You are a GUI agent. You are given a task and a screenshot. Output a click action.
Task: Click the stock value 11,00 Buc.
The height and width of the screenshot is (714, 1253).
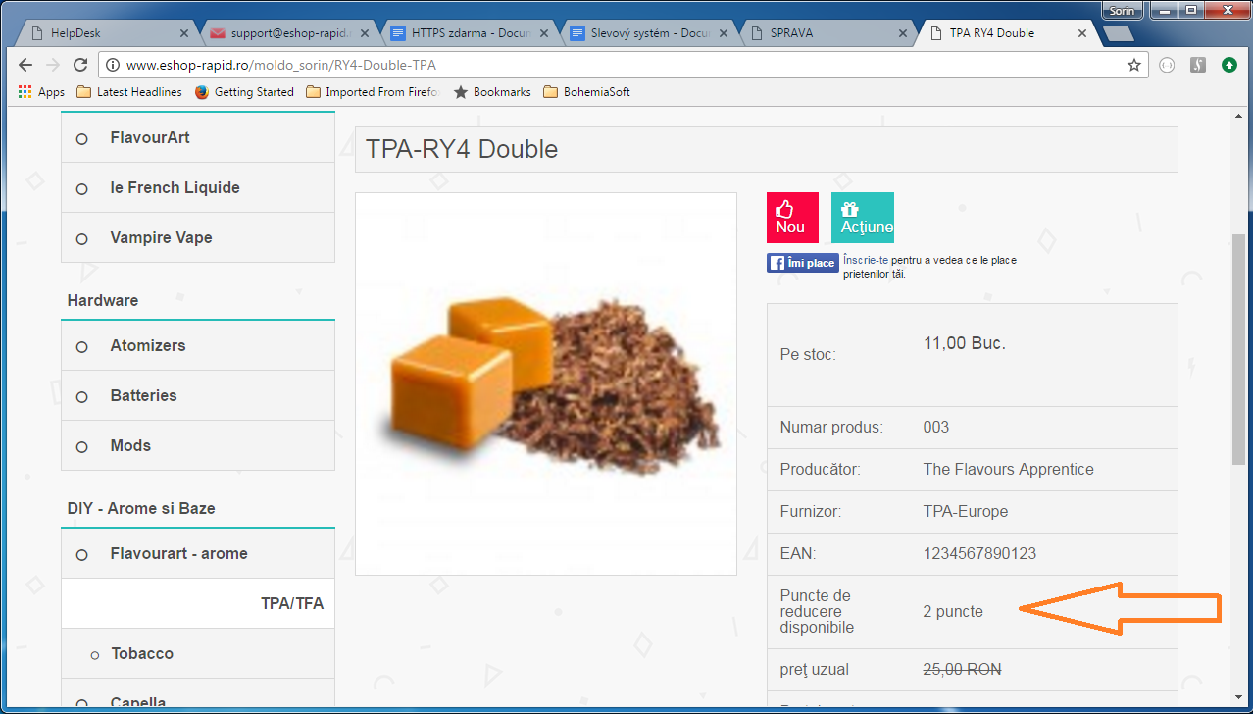pyautogui.click(x=965, y=343)
